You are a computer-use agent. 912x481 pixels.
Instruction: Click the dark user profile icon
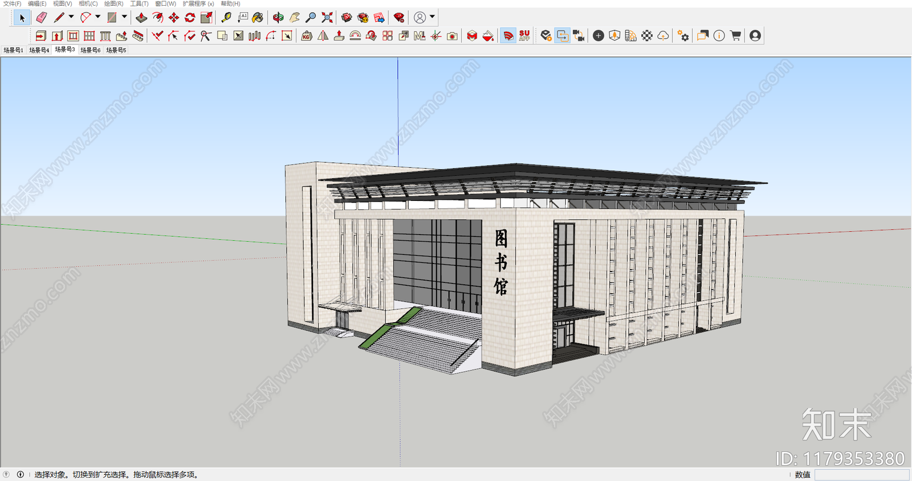tap(755, 36)
